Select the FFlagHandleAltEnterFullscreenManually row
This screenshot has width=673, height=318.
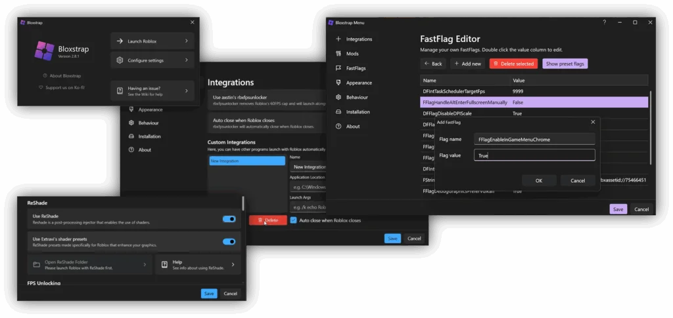[x=534, y=102]
